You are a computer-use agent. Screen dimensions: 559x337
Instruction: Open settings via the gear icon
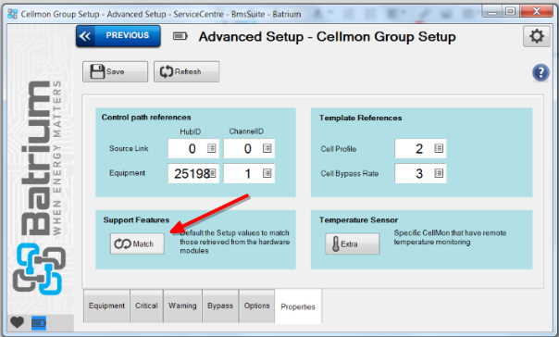(537, 36)
